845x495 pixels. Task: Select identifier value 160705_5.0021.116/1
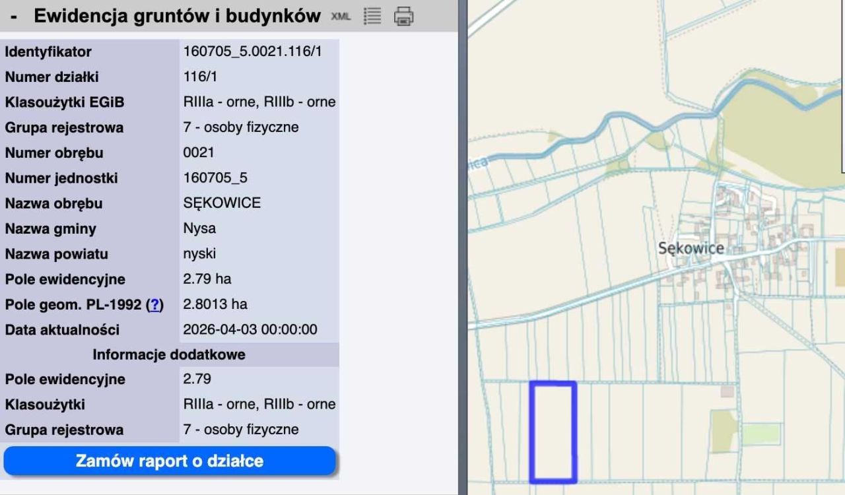pos(252,51)
